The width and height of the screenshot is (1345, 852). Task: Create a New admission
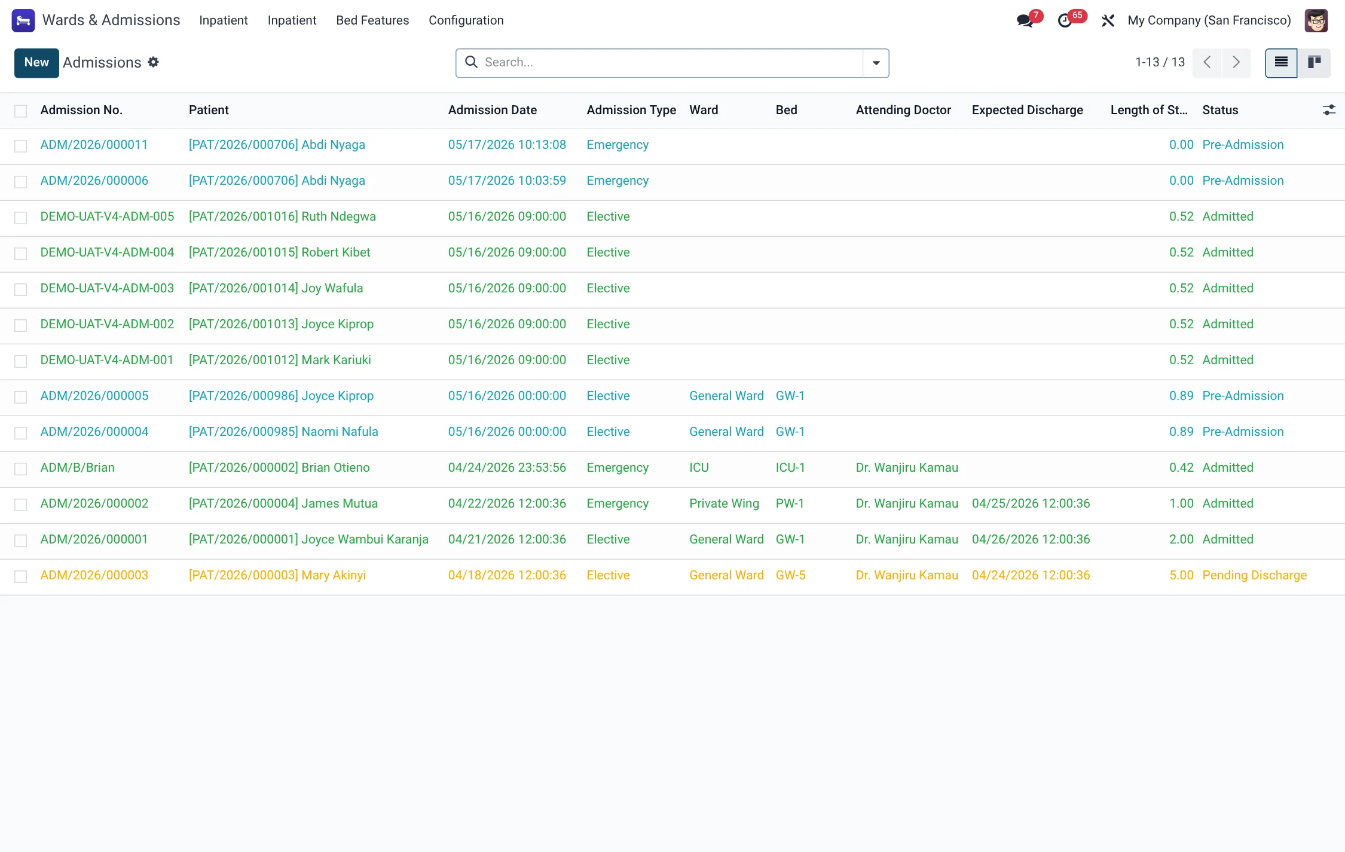(36, 63)
